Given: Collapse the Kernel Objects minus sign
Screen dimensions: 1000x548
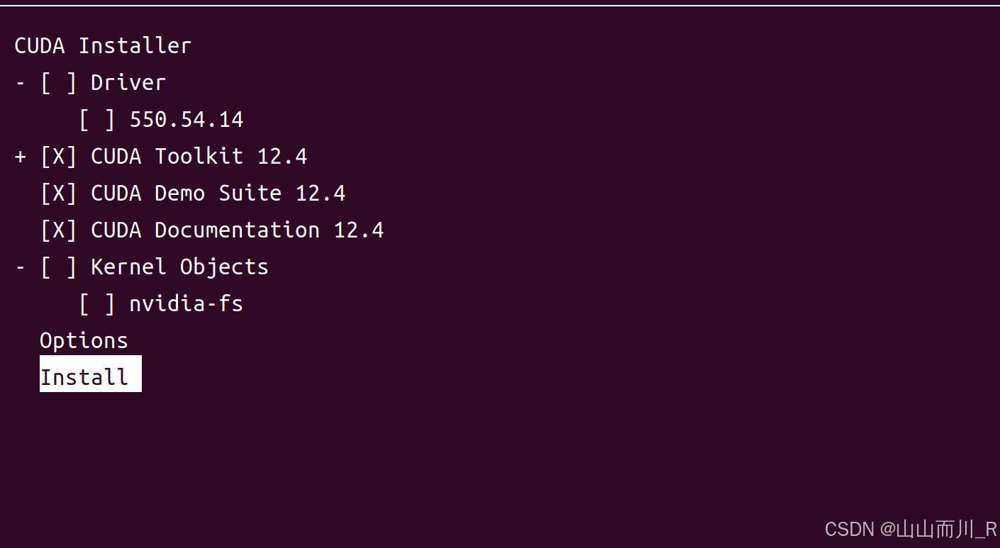Looking at the screenshot, I should coord(21,267).
